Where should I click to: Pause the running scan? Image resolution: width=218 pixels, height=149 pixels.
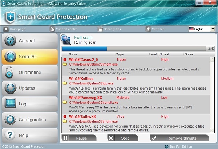pyautogui.click(x=79, y=138)
